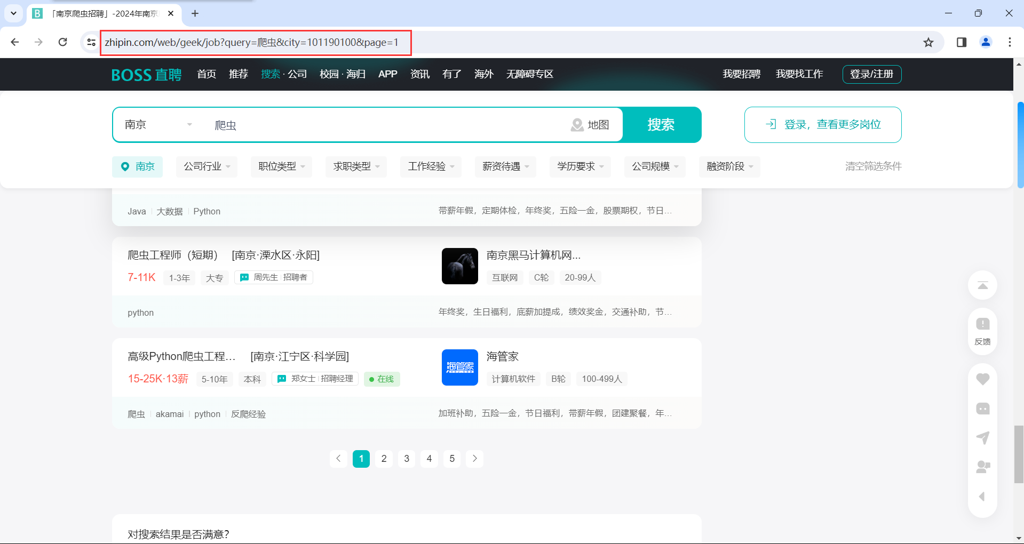Click chat icon beside 周先生 招聘者
Viewport: 1024px width, 544px height.
coord(244,277)
